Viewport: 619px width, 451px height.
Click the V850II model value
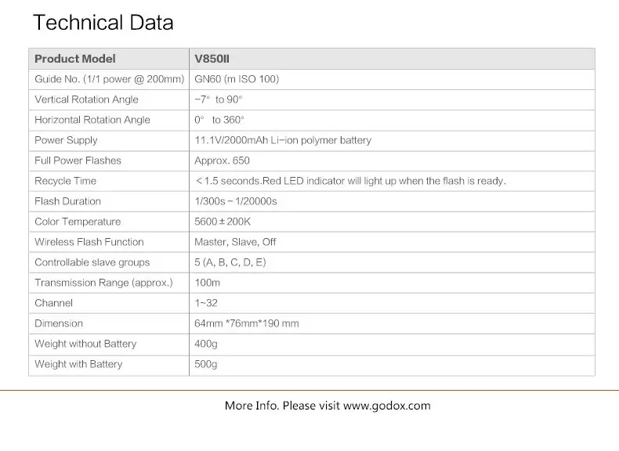pyautogui.click(x=212, y=59)
